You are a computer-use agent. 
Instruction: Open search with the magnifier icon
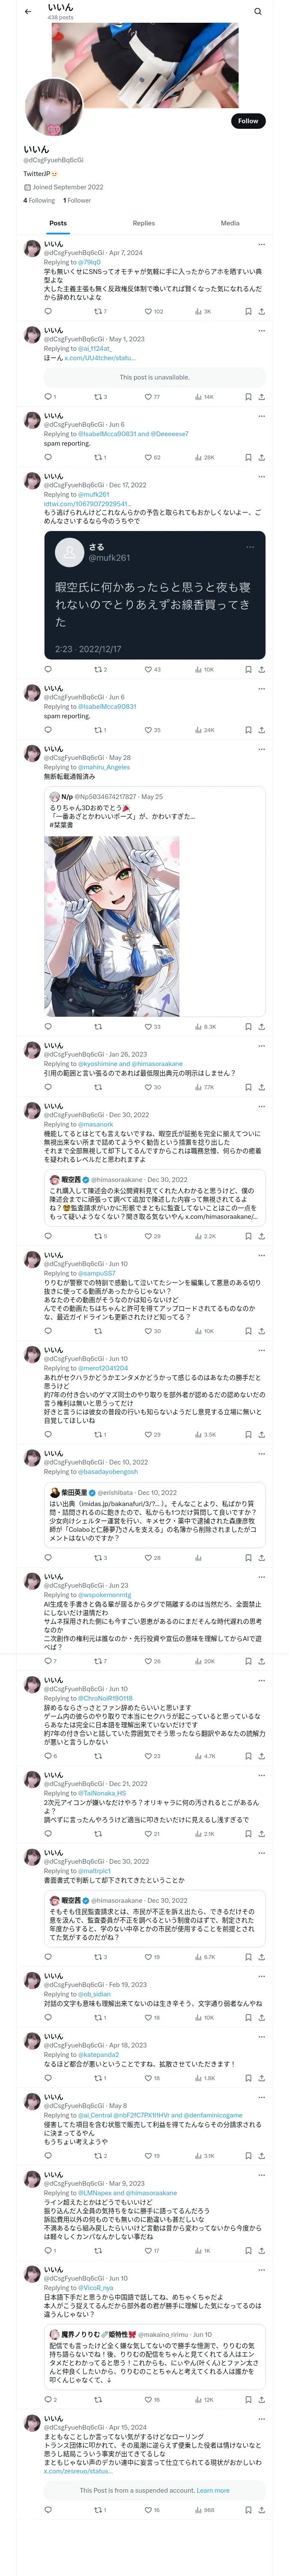tap(258, 11)
